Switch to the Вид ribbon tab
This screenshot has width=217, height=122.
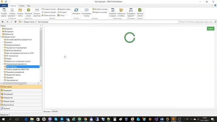pyautogui.click(x=28, y=6)
